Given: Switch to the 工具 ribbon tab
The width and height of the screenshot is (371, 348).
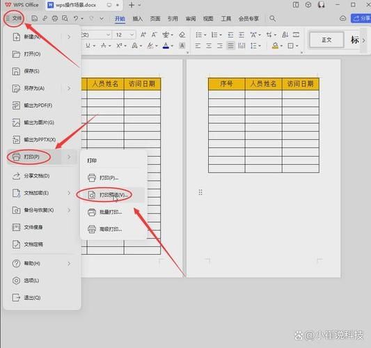Looking at the screenshot, I should pyautogui.click(x=226, y=19).
